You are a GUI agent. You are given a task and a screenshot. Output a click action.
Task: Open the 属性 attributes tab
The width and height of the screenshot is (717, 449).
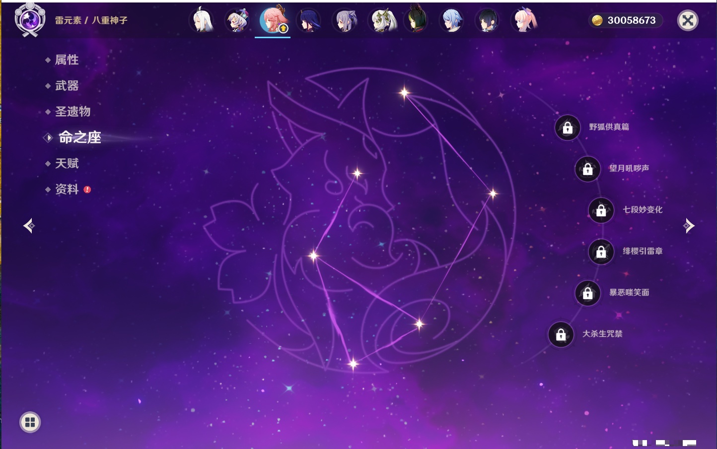point(67,60)
